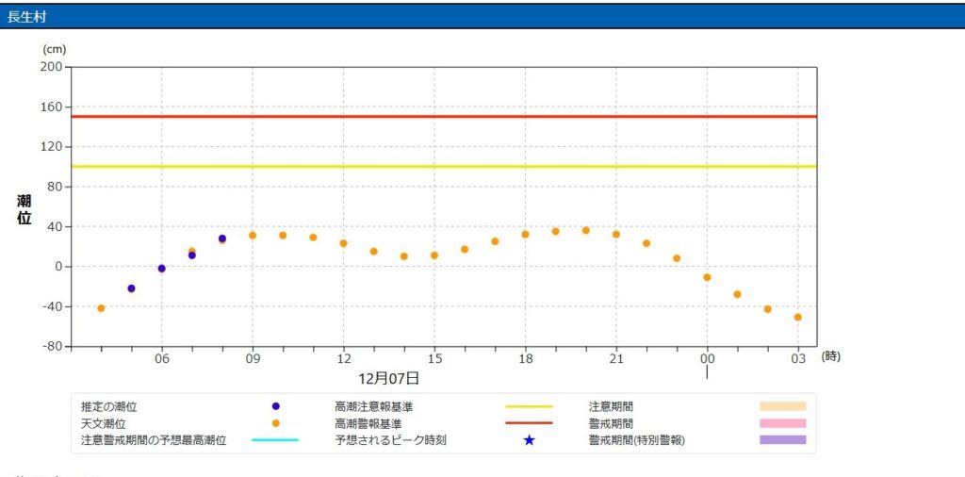Select the orange dot at 20 hours
This screenshot has height=477, width=965.
[586, 230]
